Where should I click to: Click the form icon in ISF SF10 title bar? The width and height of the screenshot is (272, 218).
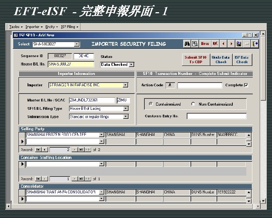click(16, 35)
